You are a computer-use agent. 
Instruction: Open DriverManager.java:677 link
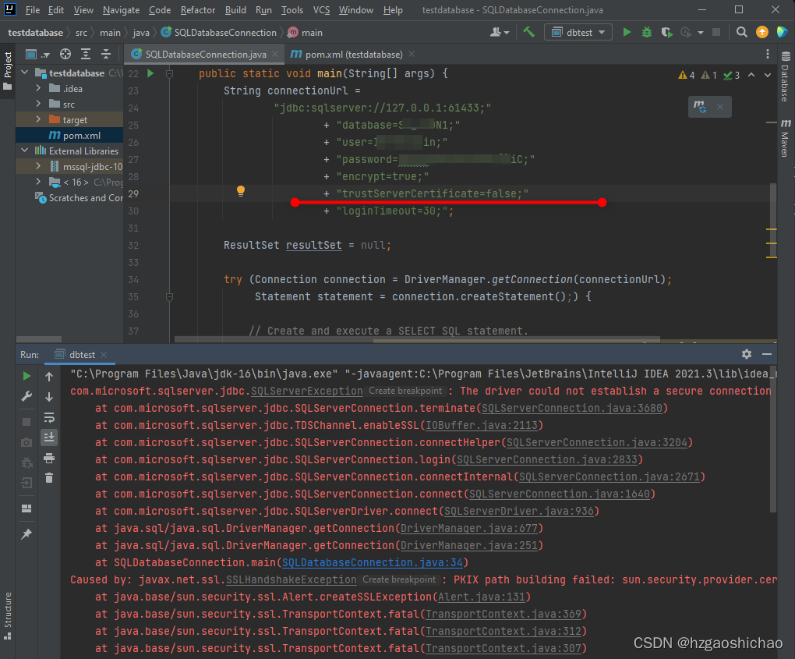[x=469, y=528]
